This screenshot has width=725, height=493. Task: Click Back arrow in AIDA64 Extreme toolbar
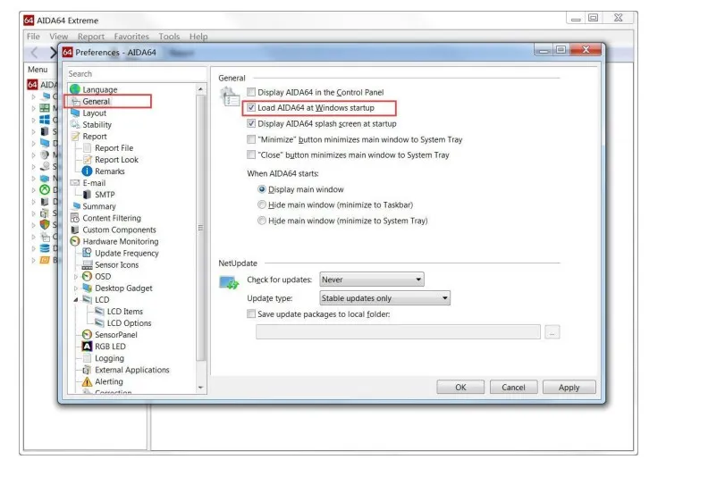(x=35, y=53)
